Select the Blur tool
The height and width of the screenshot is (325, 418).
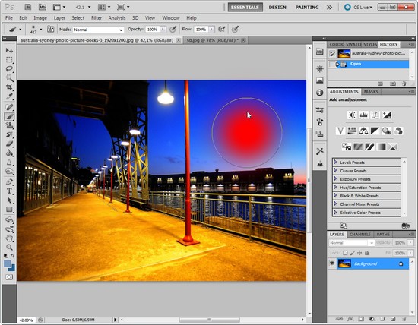9,162
